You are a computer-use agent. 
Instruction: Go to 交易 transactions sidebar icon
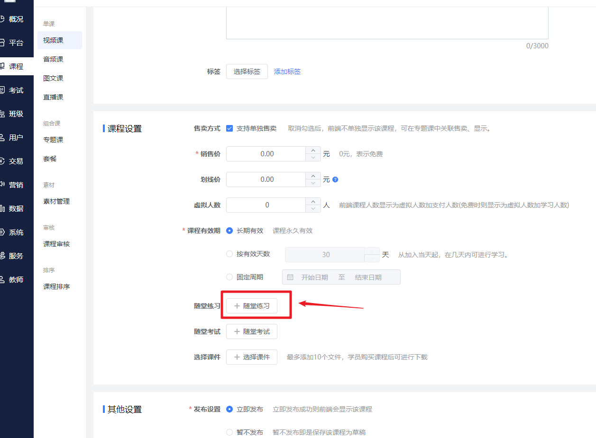pos(2,161)
